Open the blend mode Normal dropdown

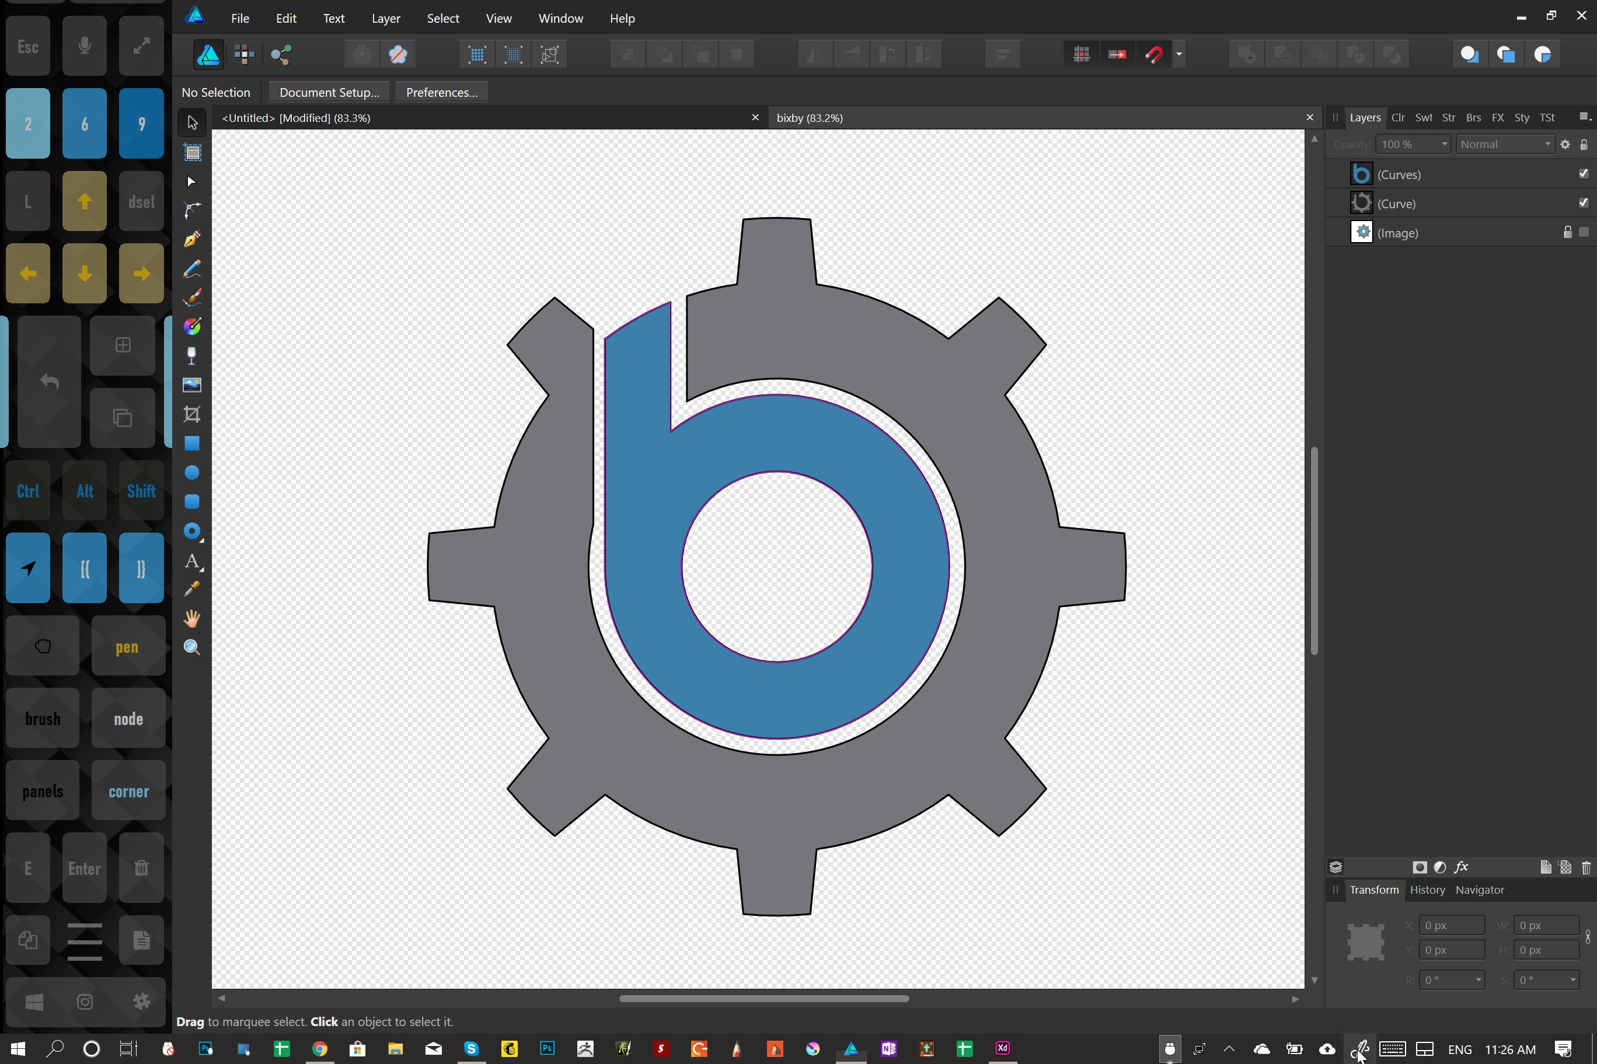pos(1548,145)
